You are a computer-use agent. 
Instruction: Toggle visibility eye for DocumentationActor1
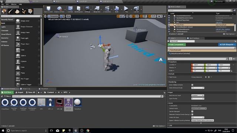click(x=169, y=16)
